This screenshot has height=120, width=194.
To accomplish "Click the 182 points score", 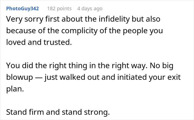I will pos(59,8).
